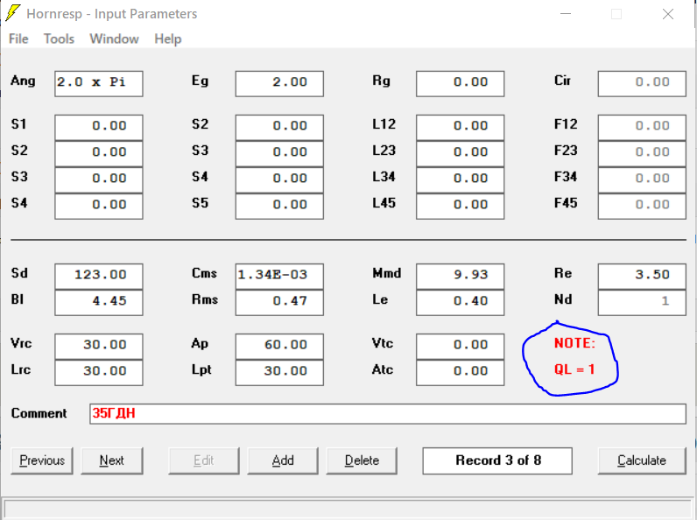Select the Ang field showing 2.0 x Pi

99,83
